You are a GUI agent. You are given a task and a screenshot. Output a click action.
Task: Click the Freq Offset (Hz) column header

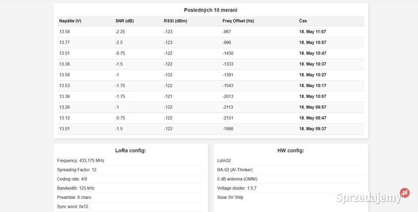click(x=238, y=21)
